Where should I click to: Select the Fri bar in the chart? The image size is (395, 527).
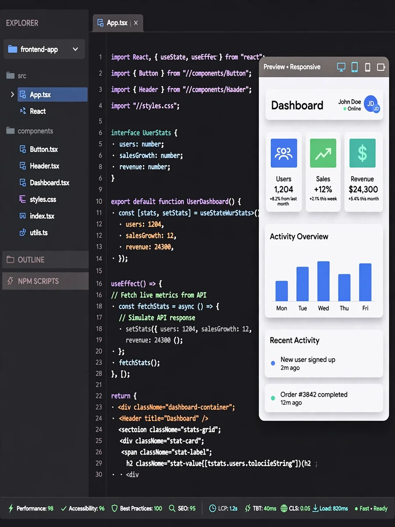pos(365,282)
